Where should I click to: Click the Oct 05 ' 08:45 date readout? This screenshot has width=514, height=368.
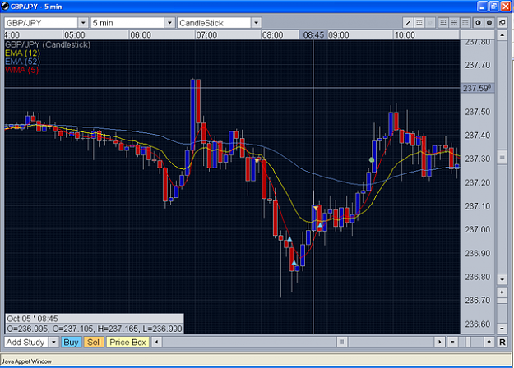tap(32, 319)
